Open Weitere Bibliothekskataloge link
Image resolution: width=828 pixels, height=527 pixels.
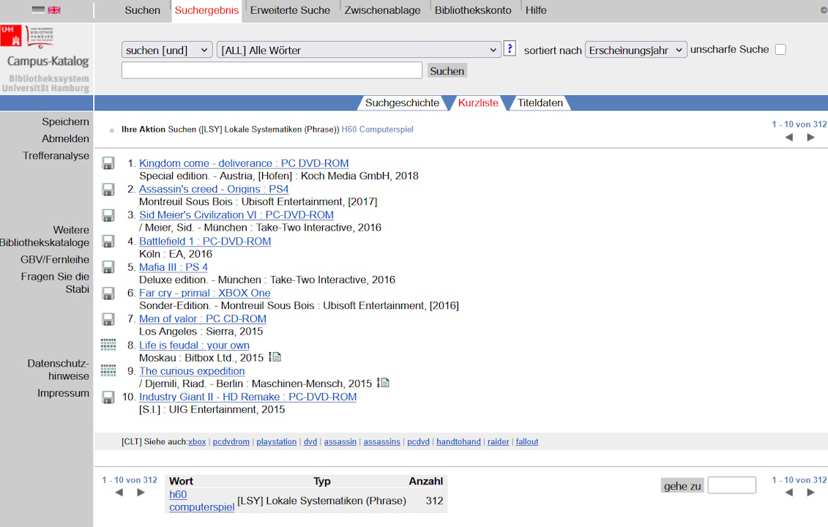coord(45,236)
